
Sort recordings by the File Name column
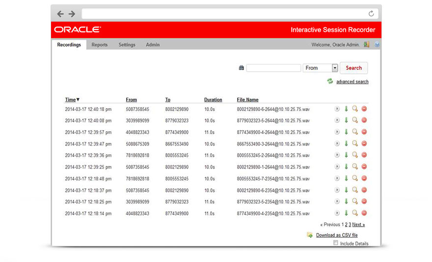pyautogui.click(x=248, y=100)
